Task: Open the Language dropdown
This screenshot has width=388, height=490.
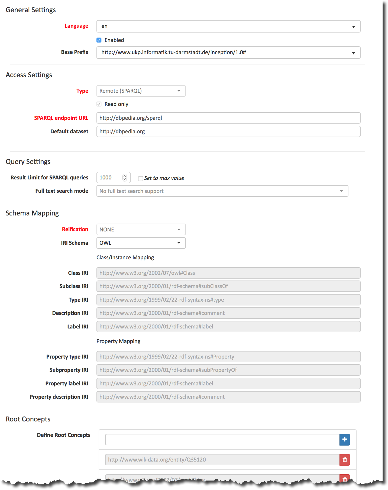Action: pos(228,26)
